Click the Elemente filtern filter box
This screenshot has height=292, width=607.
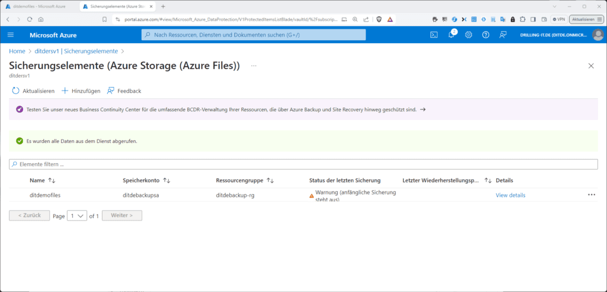(x=303, y=164)
